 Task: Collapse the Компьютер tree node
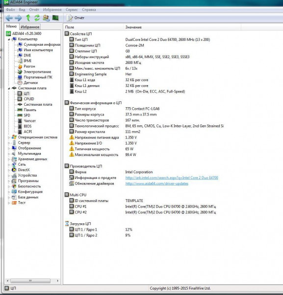9,39
